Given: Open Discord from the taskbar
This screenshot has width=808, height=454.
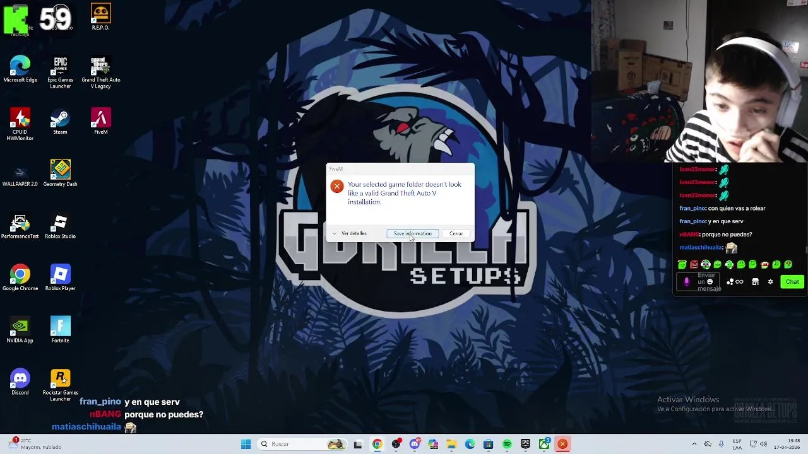Looking at the screenshot, I should click(x=414, y=445).
